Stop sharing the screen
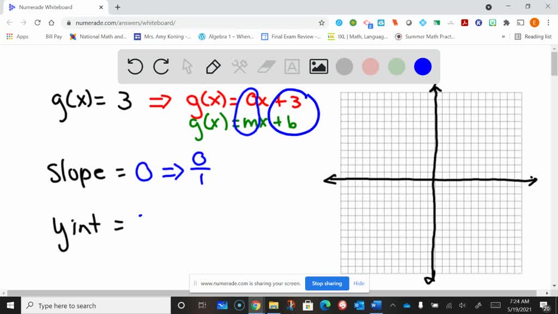This screenshot has height=314, width=558. 327,283
